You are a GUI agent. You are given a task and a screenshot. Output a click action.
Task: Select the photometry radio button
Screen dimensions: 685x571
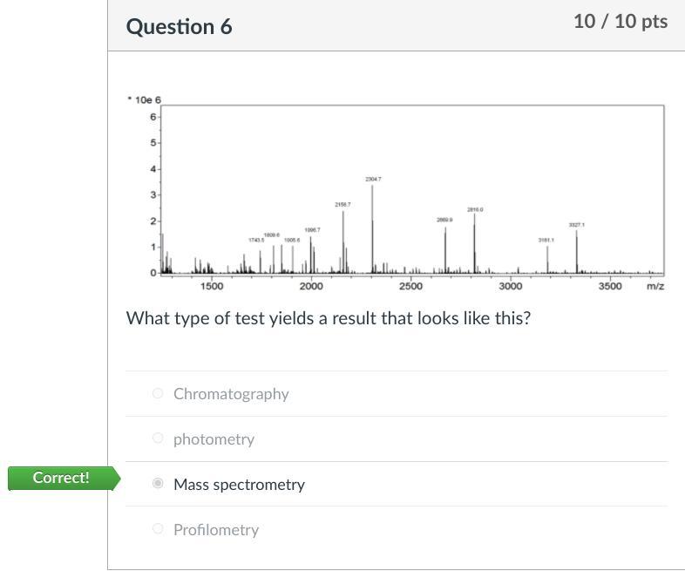(x=158, y=438)
